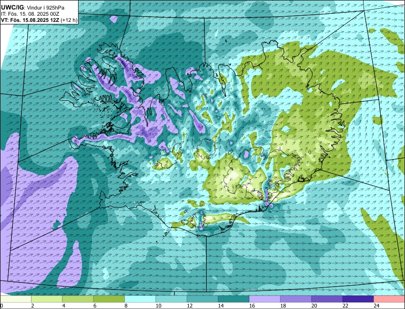Select the light green 2–4 legend swatch
The width and height of the screenshot is (405, 309).
click(x=47, y=299)
